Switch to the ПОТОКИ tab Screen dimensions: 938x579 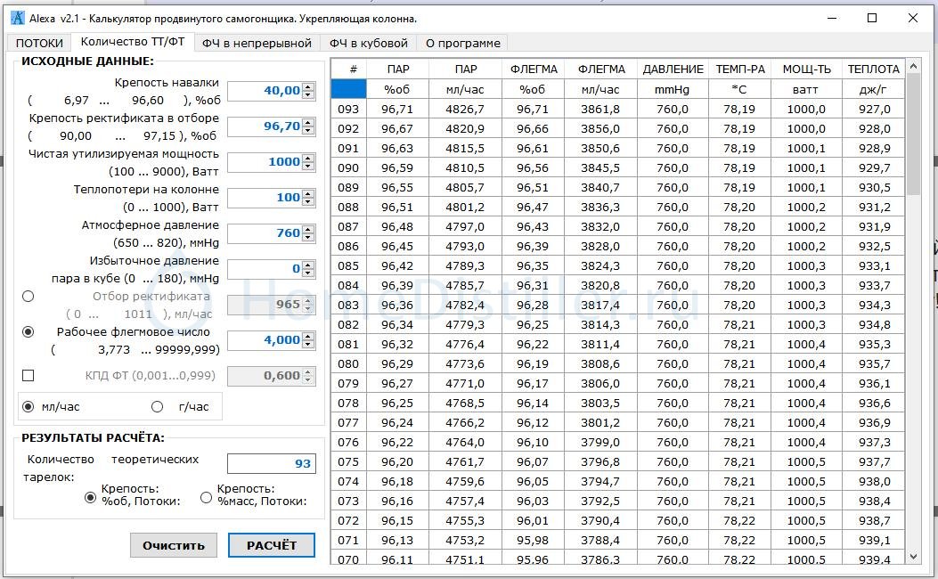point(39,43)
